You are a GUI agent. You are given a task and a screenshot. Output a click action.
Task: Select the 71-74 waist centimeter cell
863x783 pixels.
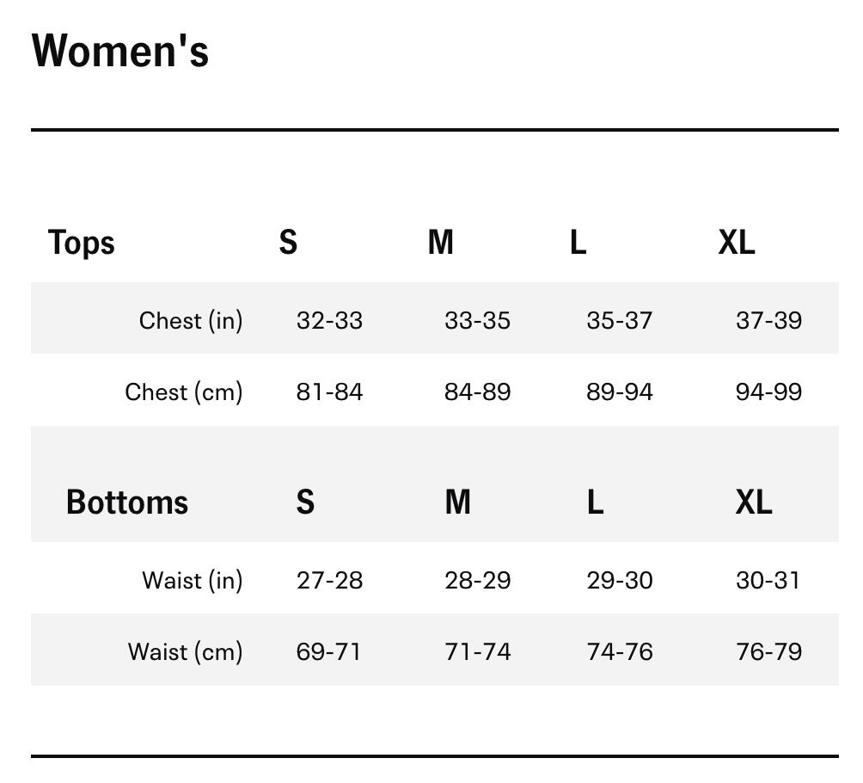(477, 651)
